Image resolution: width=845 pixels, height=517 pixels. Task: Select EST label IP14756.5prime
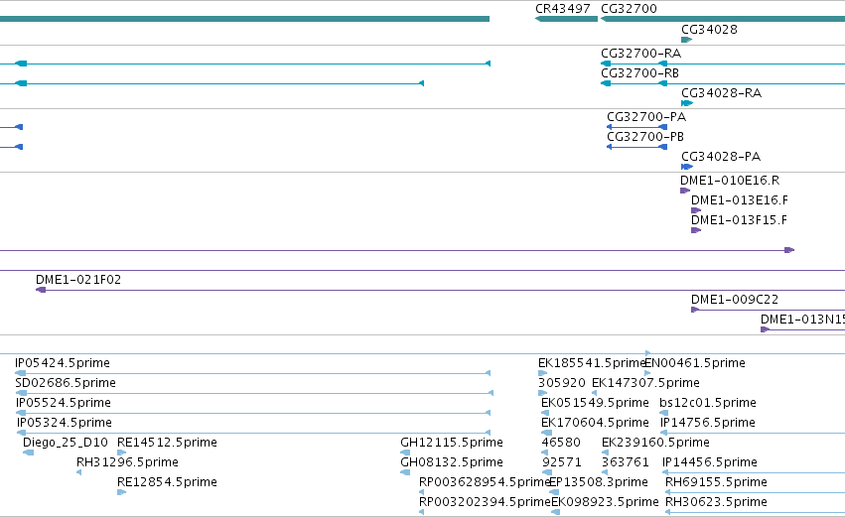click(708, 424)
